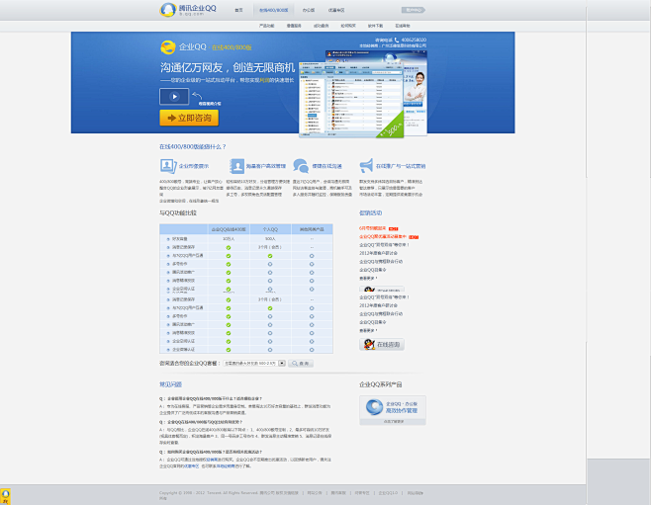Click the yellow 企业QQ banner logo
Viewport: 651px width, 505px height.
(168, 47)
